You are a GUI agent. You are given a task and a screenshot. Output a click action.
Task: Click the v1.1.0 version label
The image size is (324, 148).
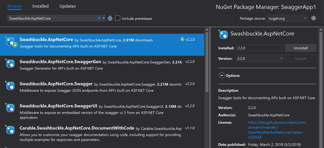point(190,128)
